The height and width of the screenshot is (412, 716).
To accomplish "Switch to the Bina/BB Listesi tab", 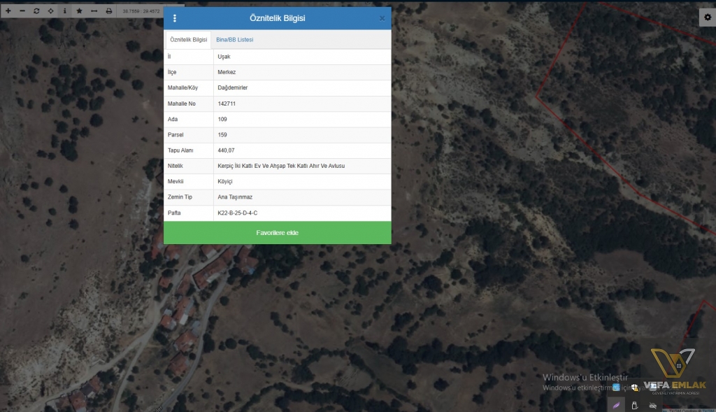I will pyautogui.click(x=234, y=40).
